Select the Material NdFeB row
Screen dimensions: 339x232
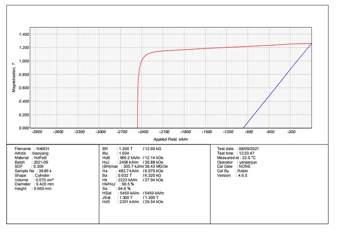click(x=33, y=157)
